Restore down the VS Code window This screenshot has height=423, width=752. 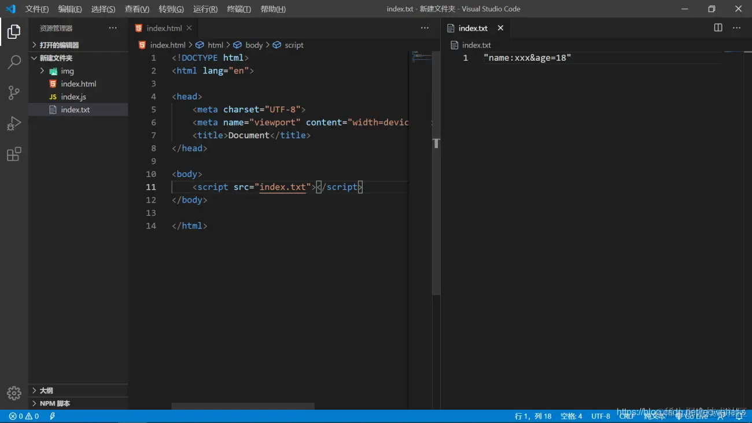click(712, 9)
